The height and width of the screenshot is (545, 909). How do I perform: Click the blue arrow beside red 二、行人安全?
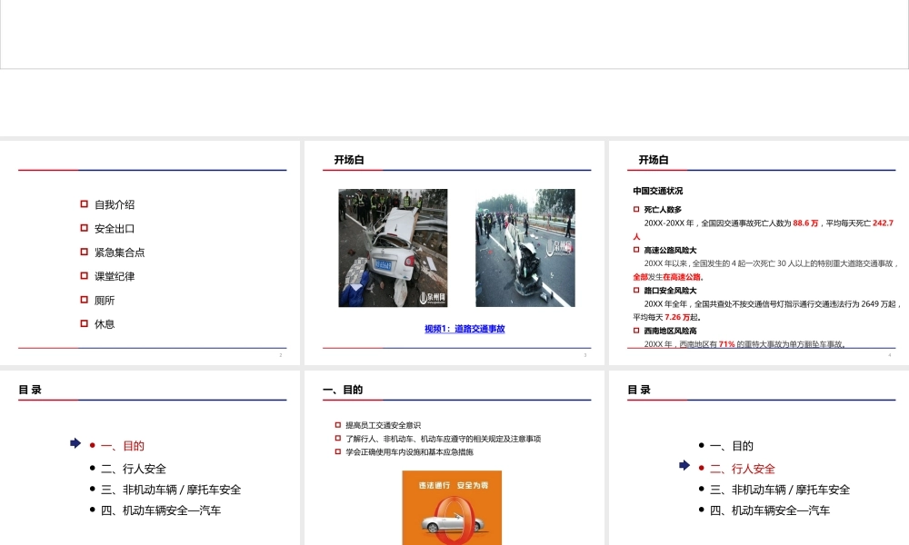(684, 465)
